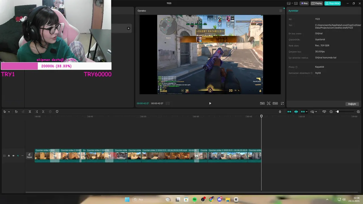
Task: Lock the main video track
Action: 9,156
